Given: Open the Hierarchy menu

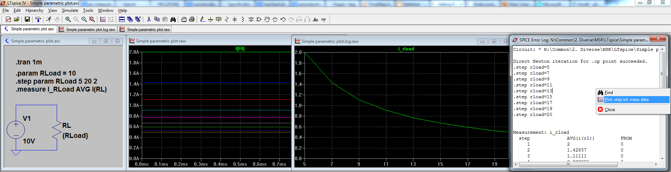Looking at the screenshot, I should 34,10.
